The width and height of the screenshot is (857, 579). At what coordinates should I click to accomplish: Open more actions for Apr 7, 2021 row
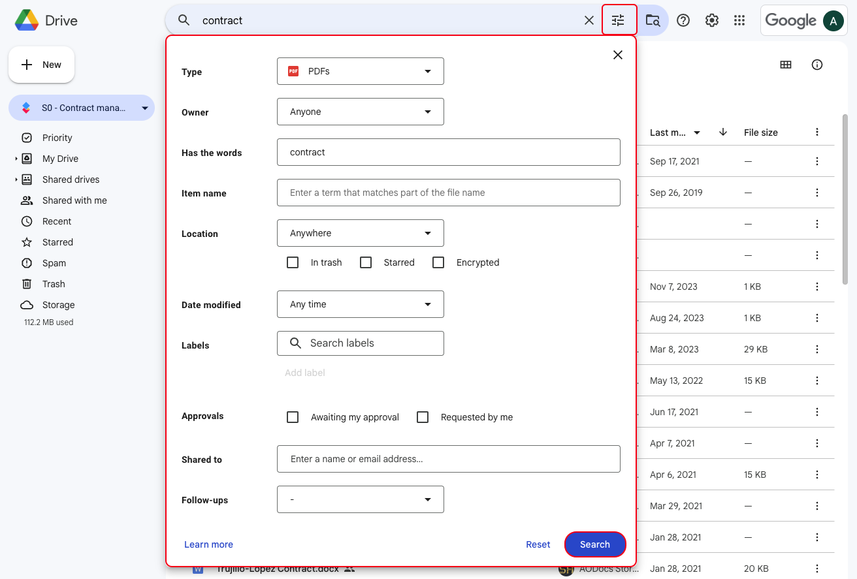817,443
